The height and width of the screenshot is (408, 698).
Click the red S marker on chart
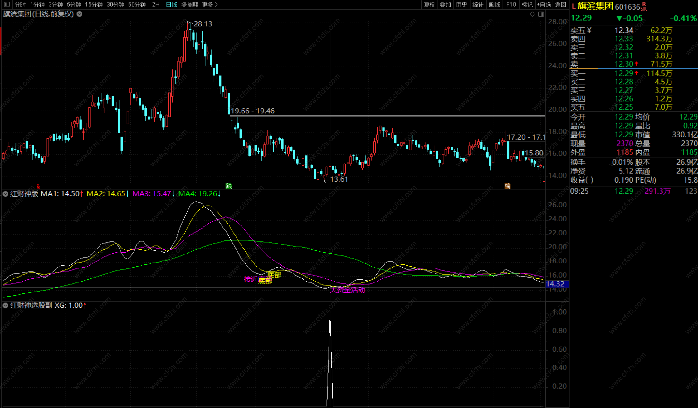pos(38,187)
